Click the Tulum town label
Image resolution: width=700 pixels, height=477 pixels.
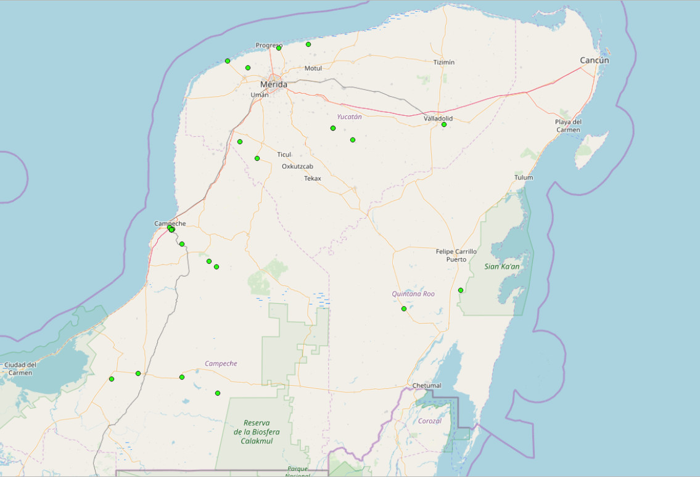524,177
